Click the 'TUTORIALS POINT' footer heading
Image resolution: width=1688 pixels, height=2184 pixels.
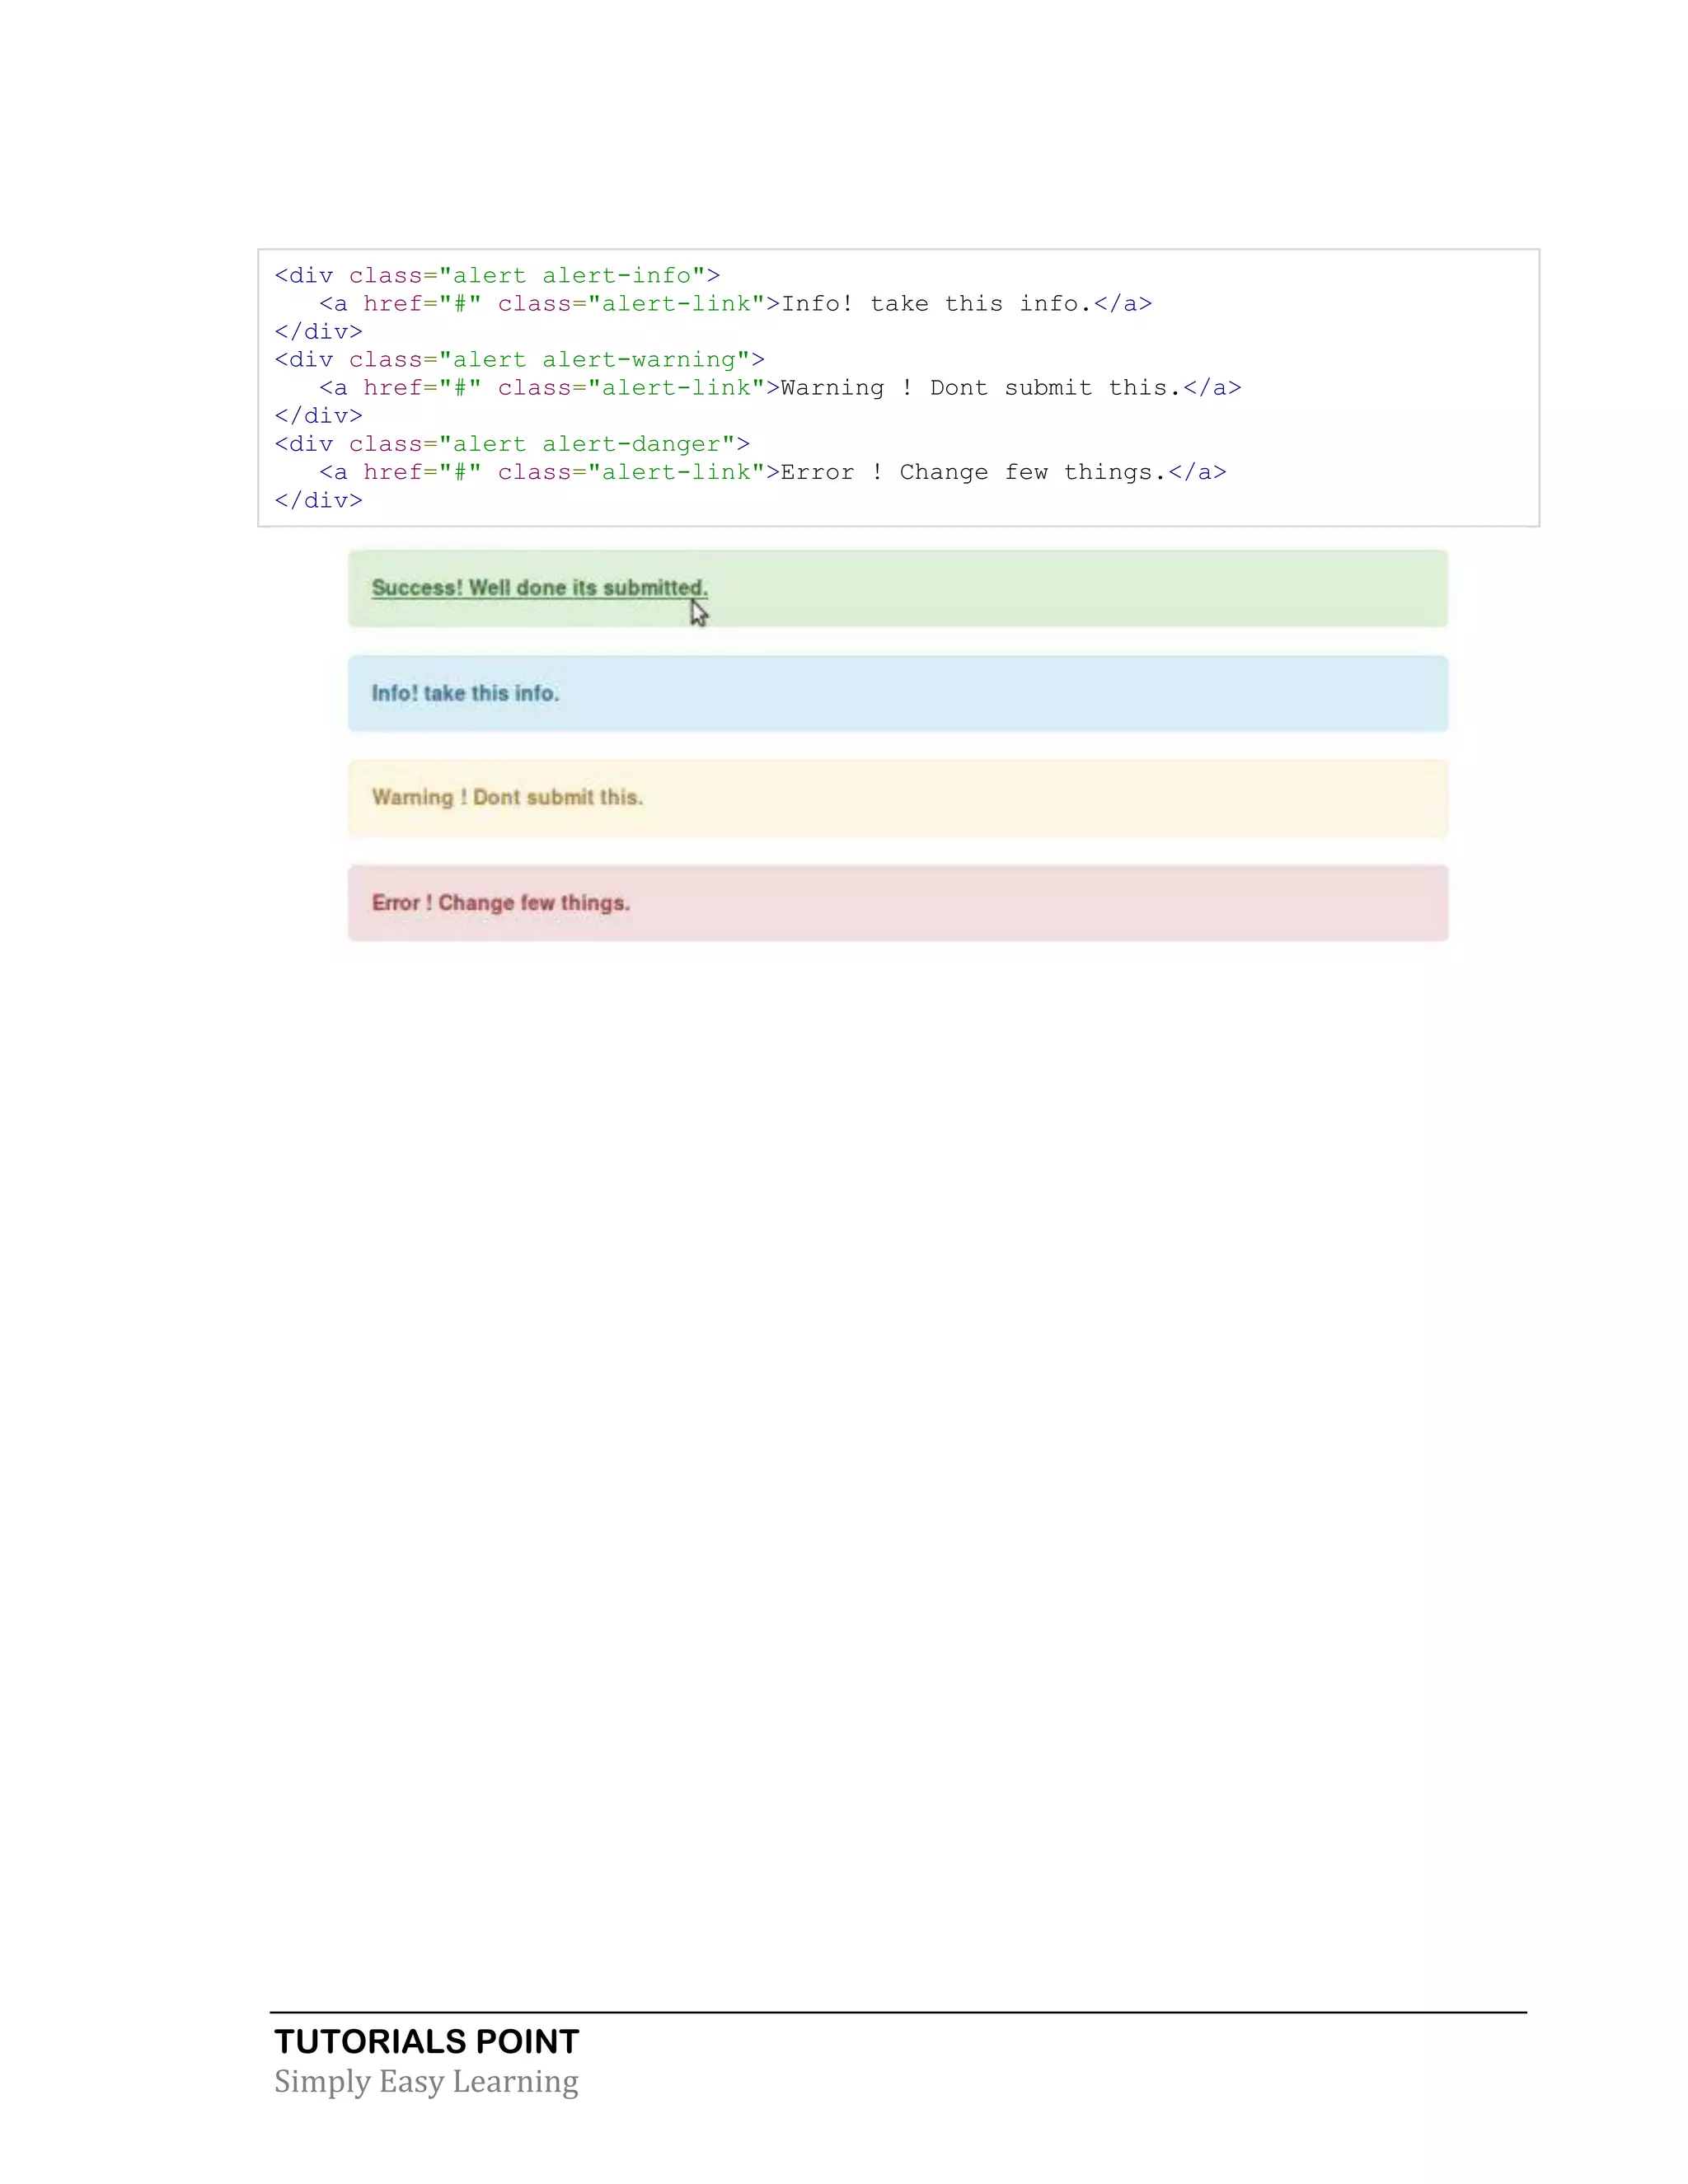(427, 2041)
